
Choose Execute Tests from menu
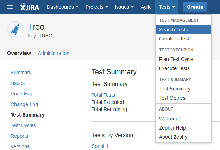[174, 68]
